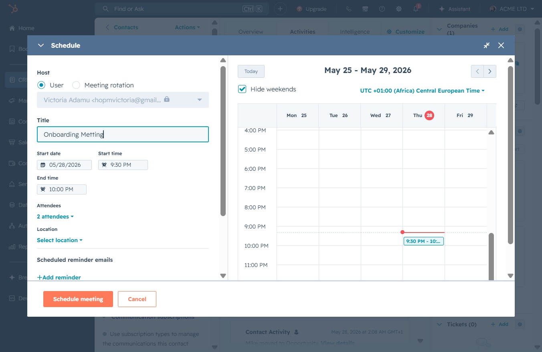Viewport: 542px width, 352px height.
Task: Close the Schedule dialog
Action: (501, 45)
